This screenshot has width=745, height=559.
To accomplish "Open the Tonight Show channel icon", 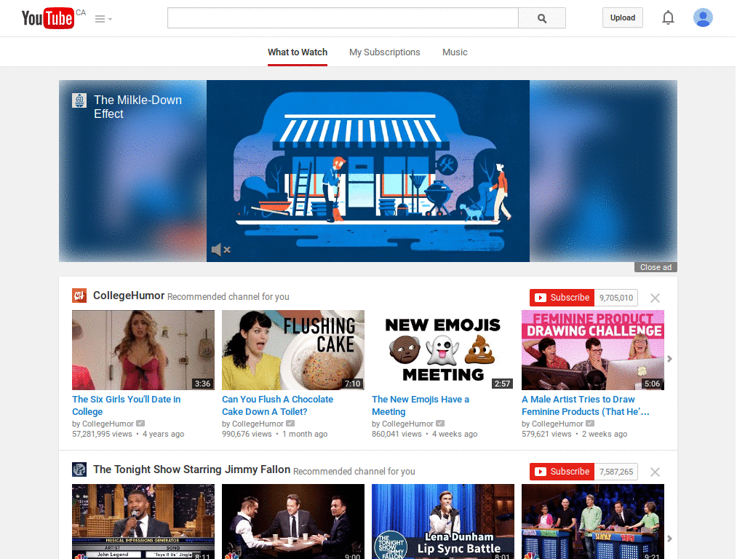I will pyautogui.click(x=79, y=469).
